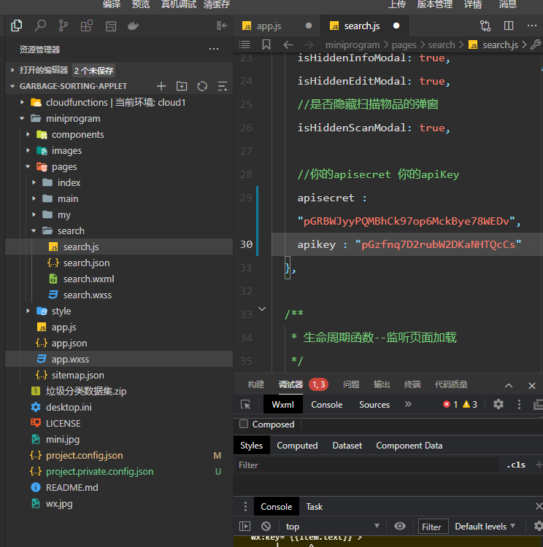543x547 pixels.
Task: Switch to the Computed tab
Action: (x=297, y=446)
